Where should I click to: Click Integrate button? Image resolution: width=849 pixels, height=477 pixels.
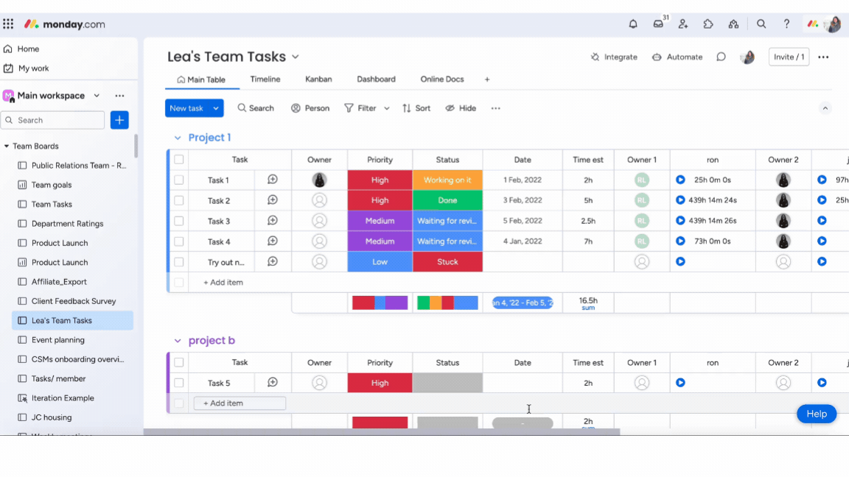614,57
